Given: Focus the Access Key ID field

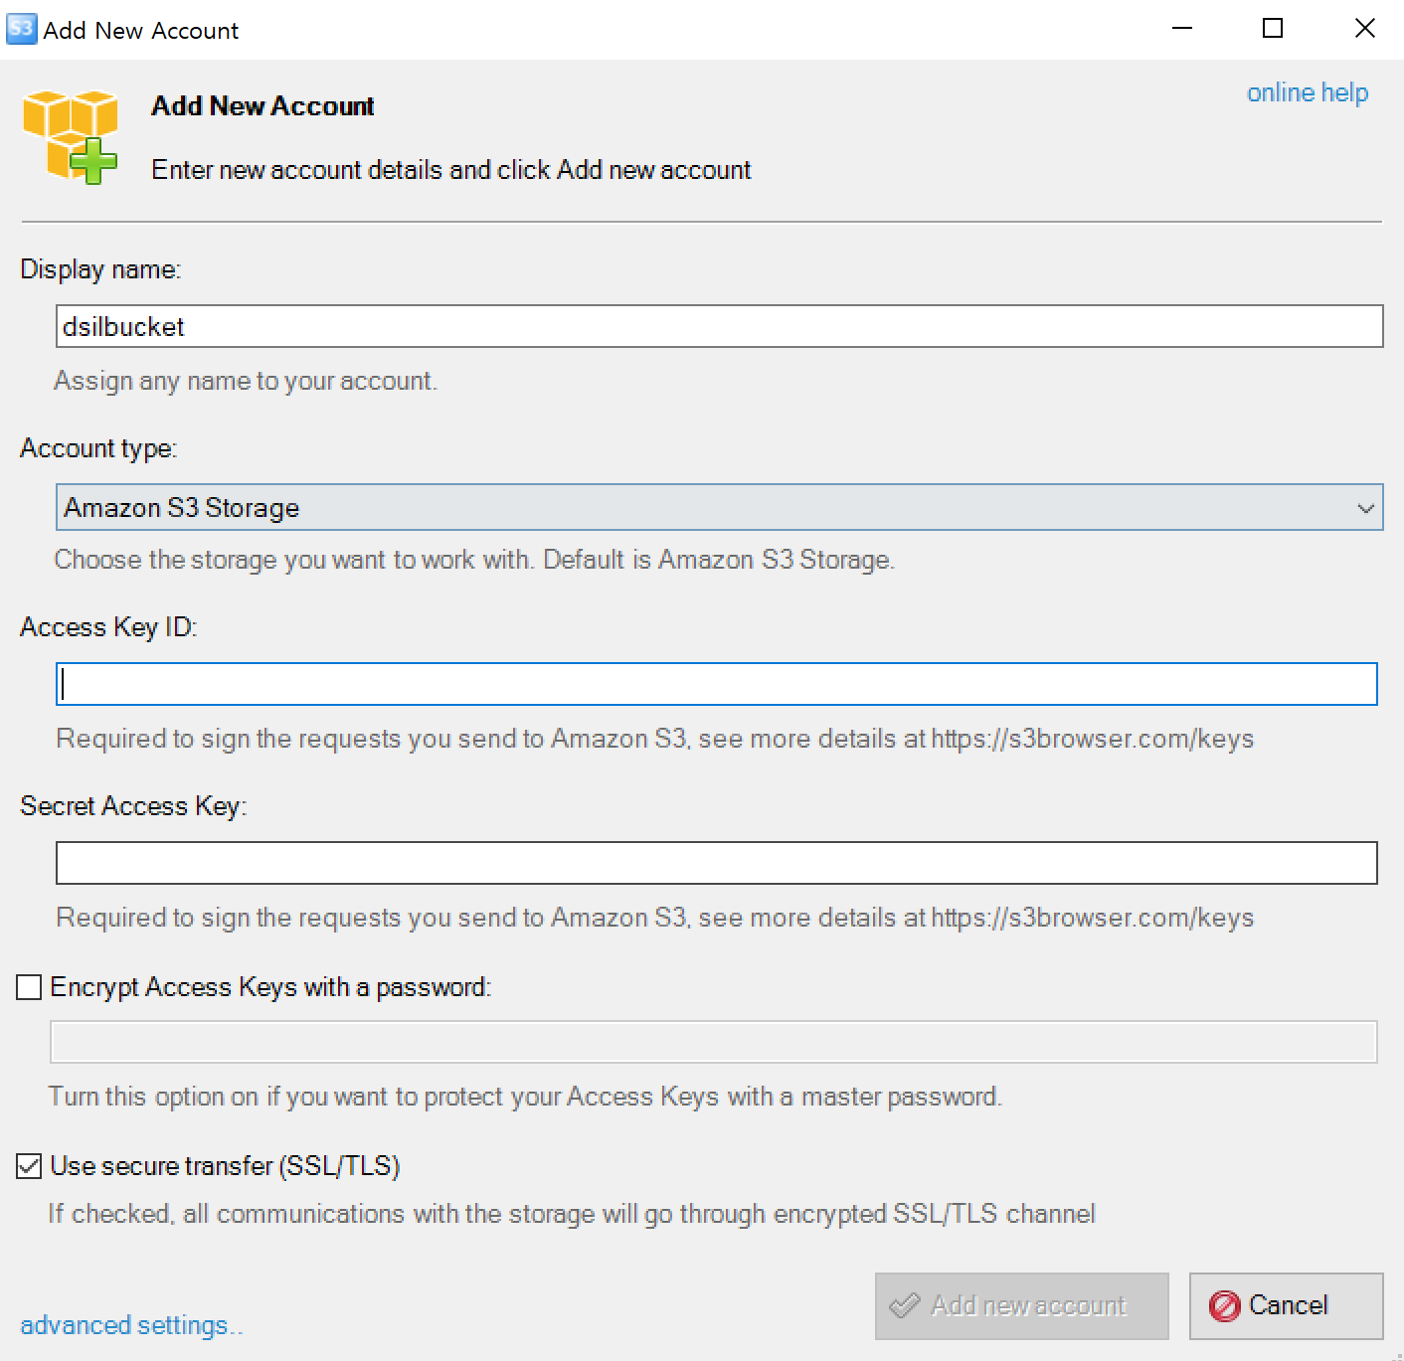Looking at the screenshot, I should (716, 684).
